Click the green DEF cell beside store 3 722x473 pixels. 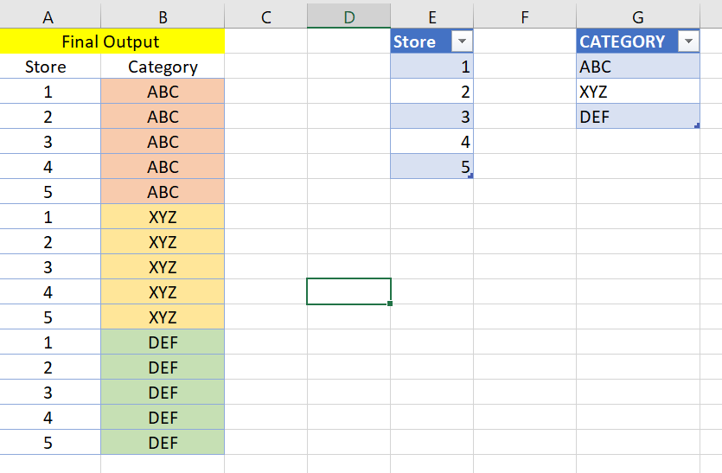click(x=163, y=393)
